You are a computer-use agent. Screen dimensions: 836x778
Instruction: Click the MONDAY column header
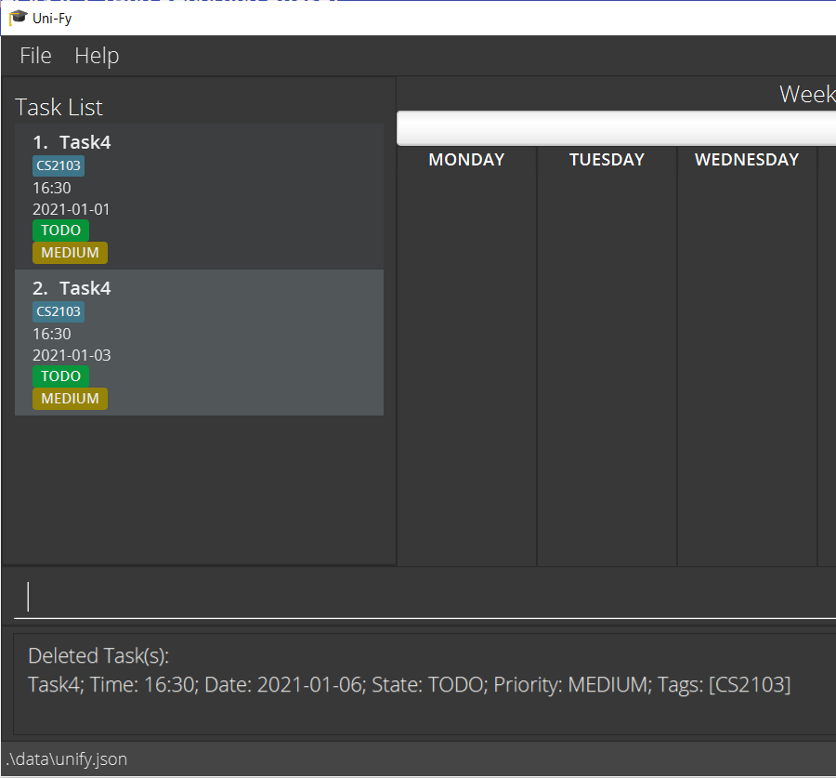(466, 160)
